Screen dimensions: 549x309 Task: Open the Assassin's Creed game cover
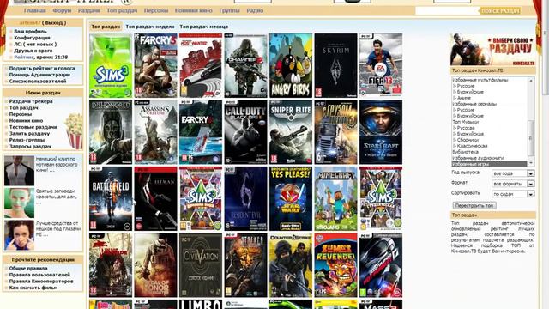coord(155,132)
